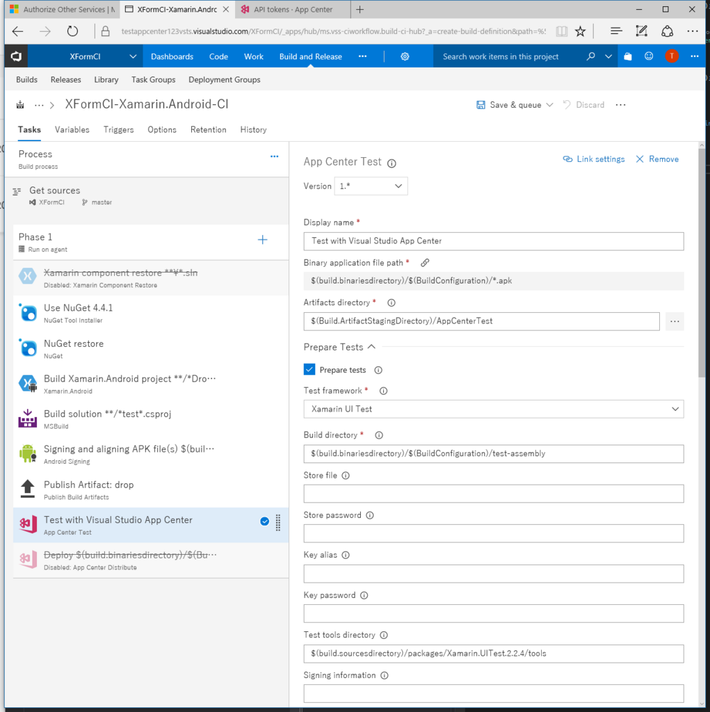Click the search magnifier icon

point(590,56)
